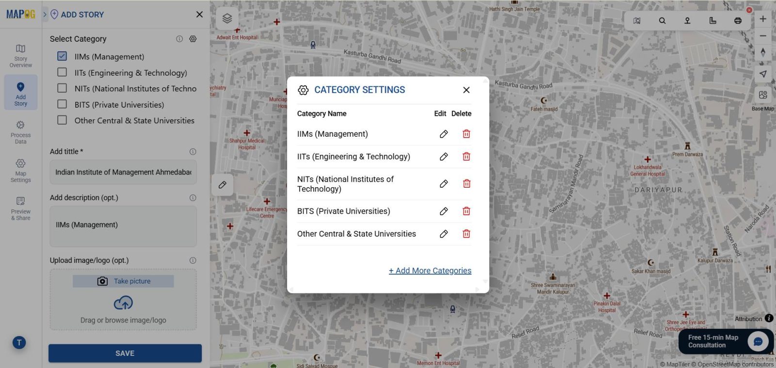The height and width of the screenshot is (368, 776).
Task: Click Take picture button
Action: click(x=123, y=281)
